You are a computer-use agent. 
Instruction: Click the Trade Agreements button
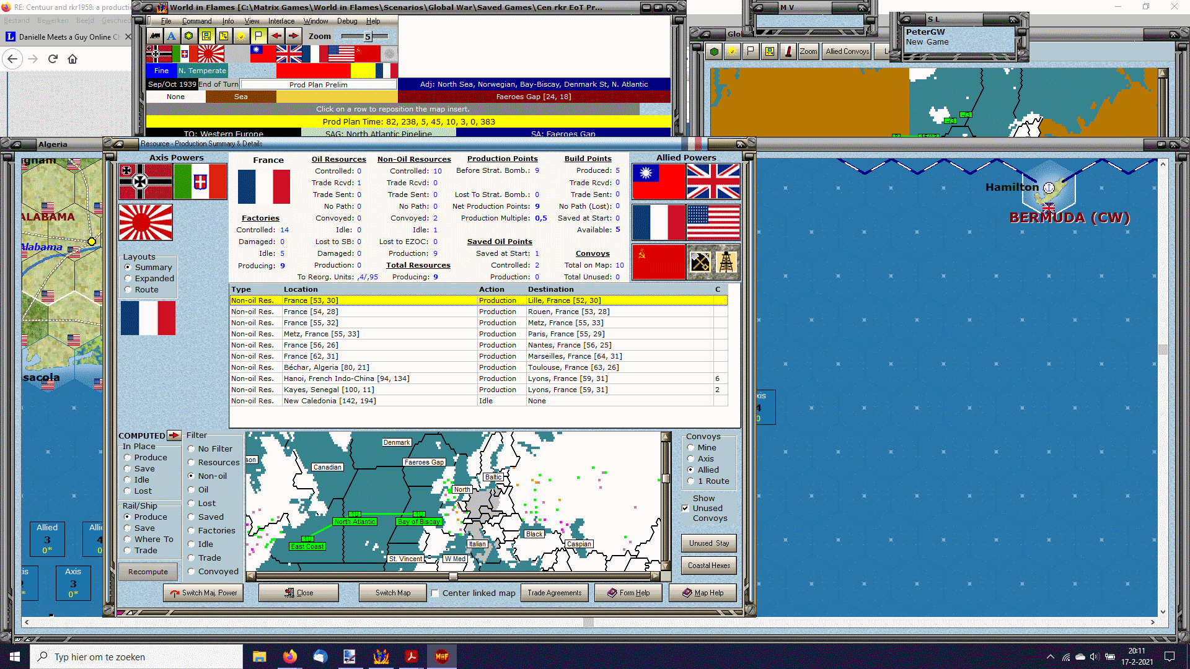(x=554, y=593)
